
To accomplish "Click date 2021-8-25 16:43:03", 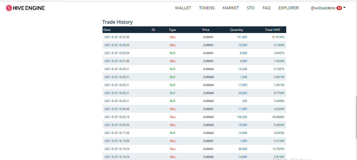I will 117,45.
